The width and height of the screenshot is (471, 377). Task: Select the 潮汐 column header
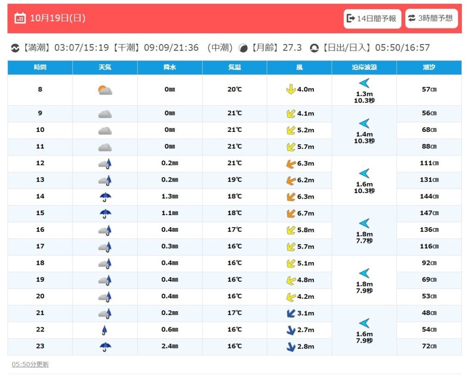[x=429, y=68]
